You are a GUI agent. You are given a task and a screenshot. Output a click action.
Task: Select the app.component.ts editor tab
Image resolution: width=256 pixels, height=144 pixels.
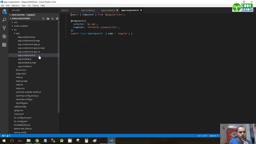[x=130, y=10]
